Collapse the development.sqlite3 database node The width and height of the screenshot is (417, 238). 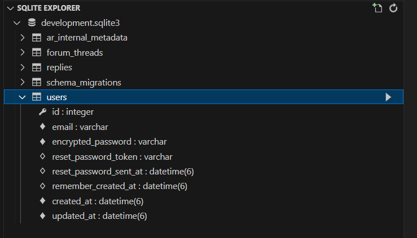point(16,23)
